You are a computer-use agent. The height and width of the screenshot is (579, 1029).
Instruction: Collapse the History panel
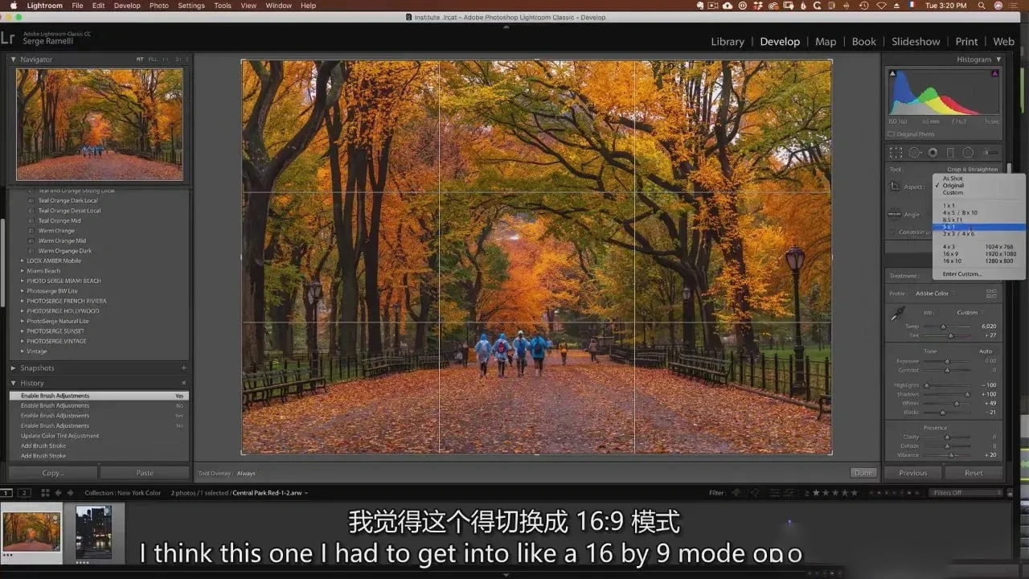13,384
